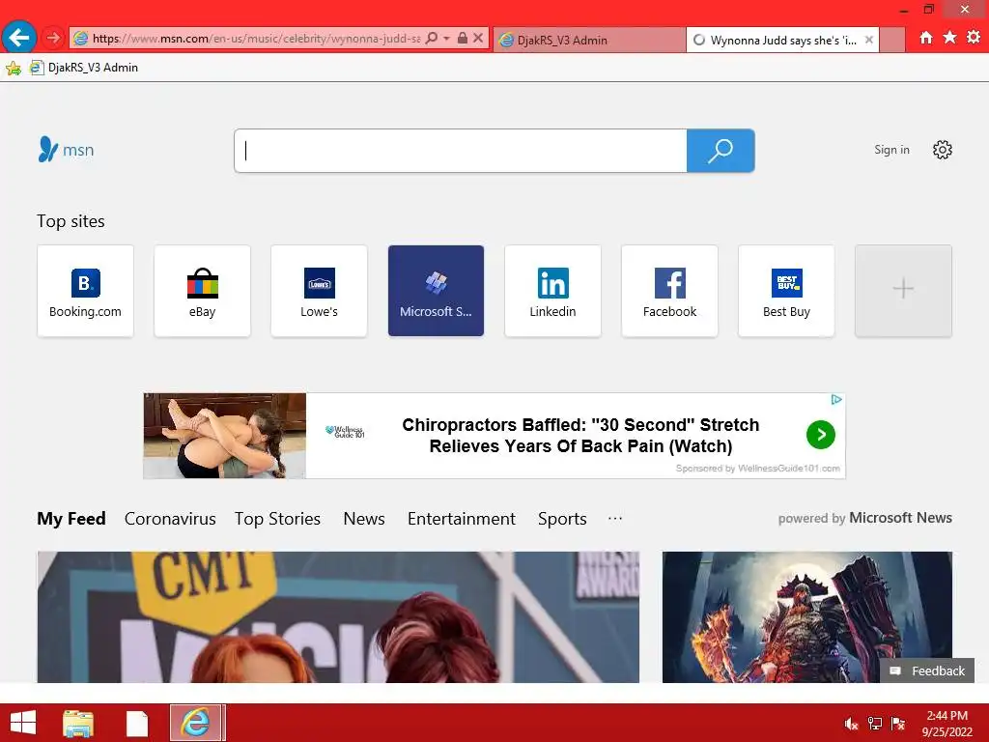
Task: Expand more feed categories with the ellipsis
Action: pyautogui.click(x=615, y=518)
